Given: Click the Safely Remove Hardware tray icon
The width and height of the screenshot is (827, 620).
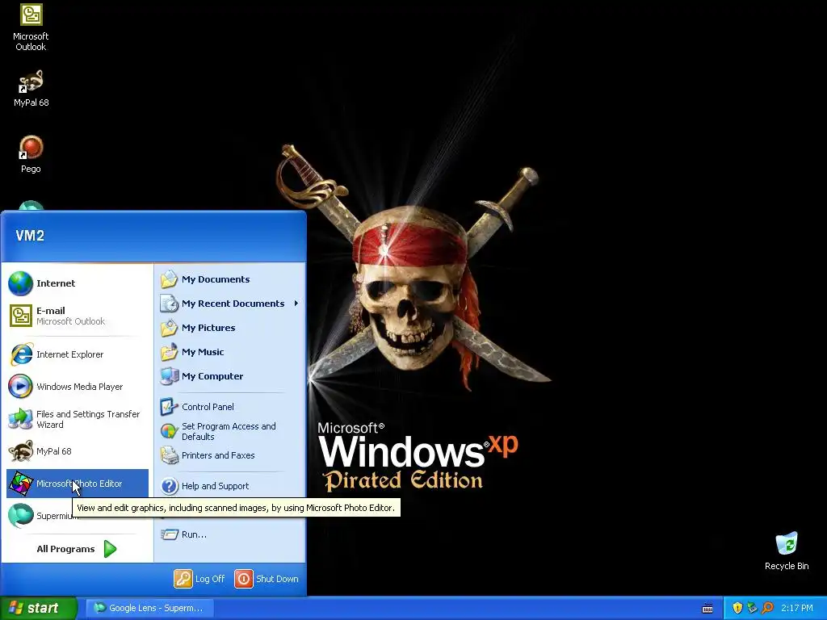Looking at the screenshot, I should click(752, 608).
